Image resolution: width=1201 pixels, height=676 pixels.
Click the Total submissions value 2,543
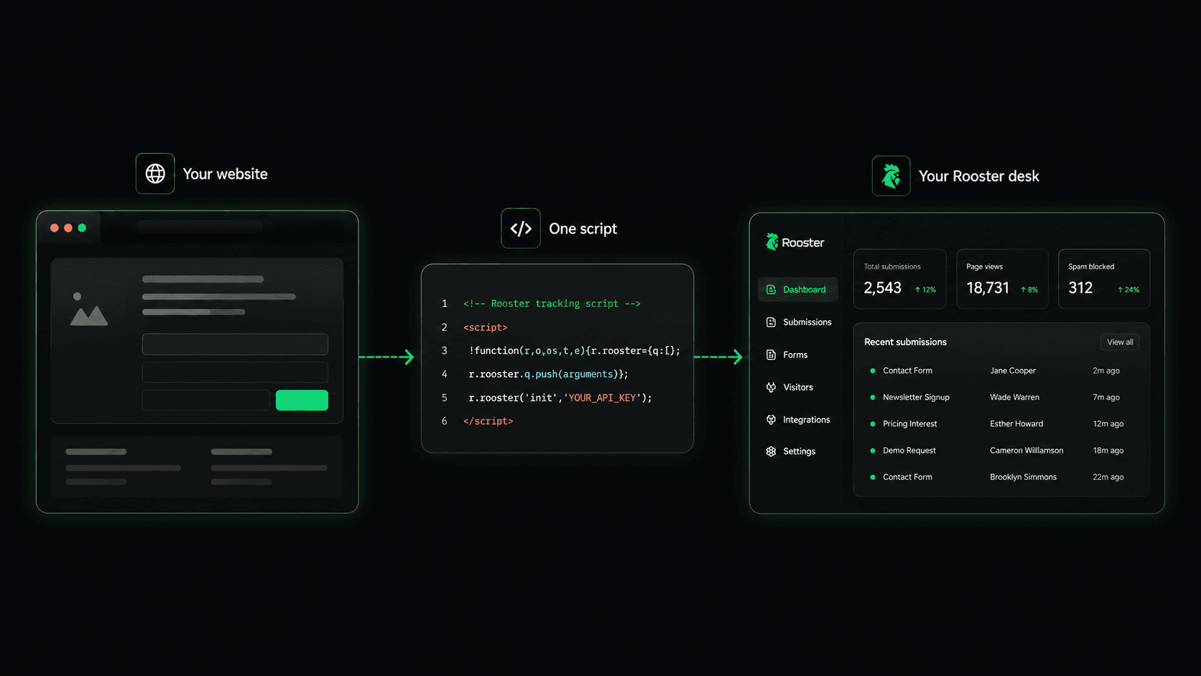[x=882, y=288]
